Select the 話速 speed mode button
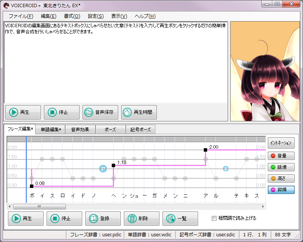 click(281, 167)
